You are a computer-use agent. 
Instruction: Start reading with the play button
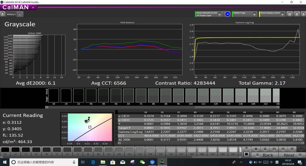click(x=265, y=149)
